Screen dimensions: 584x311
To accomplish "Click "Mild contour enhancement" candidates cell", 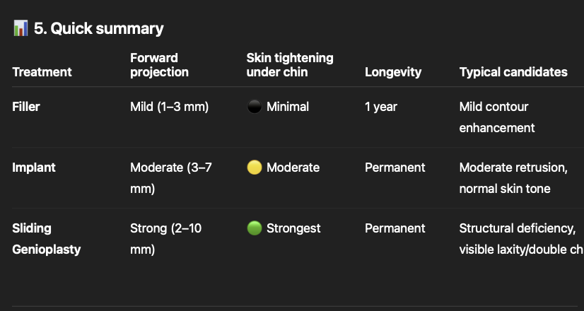I will 497,117.
